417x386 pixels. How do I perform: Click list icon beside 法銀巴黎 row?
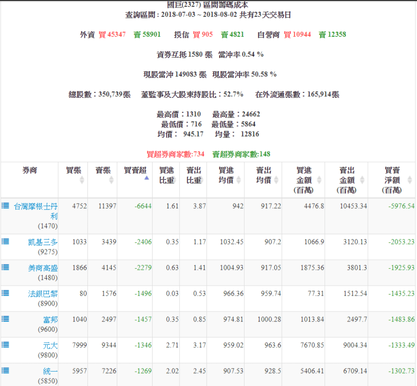pyautogui.click(x=5, y=293)
